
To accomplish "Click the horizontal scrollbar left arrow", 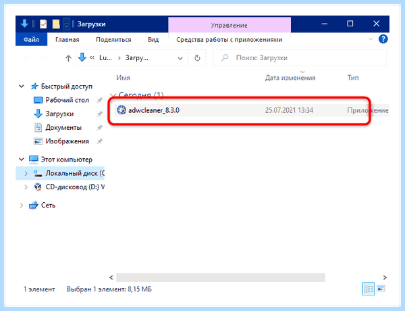I will 111,277.
